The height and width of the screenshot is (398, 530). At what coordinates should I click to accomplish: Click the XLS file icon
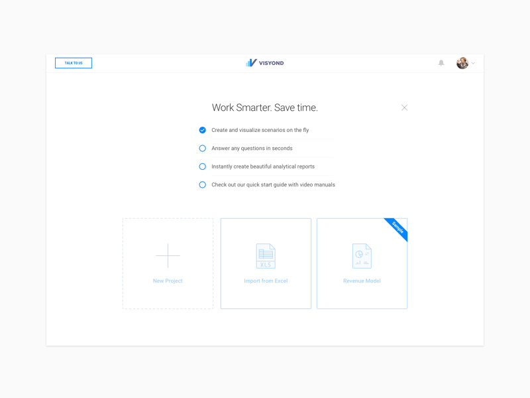[266, 256]
